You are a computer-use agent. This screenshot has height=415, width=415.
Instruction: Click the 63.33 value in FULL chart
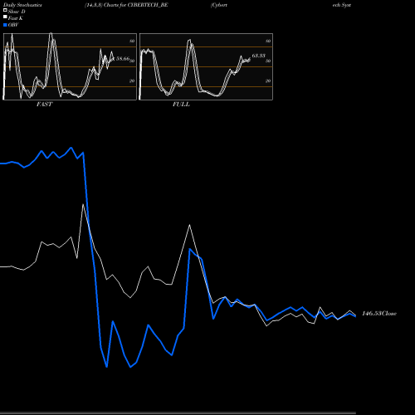click(x=259, y=56)
